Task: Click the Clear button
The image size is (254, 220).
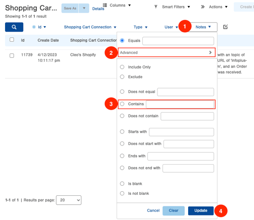Action: [174, 210]
